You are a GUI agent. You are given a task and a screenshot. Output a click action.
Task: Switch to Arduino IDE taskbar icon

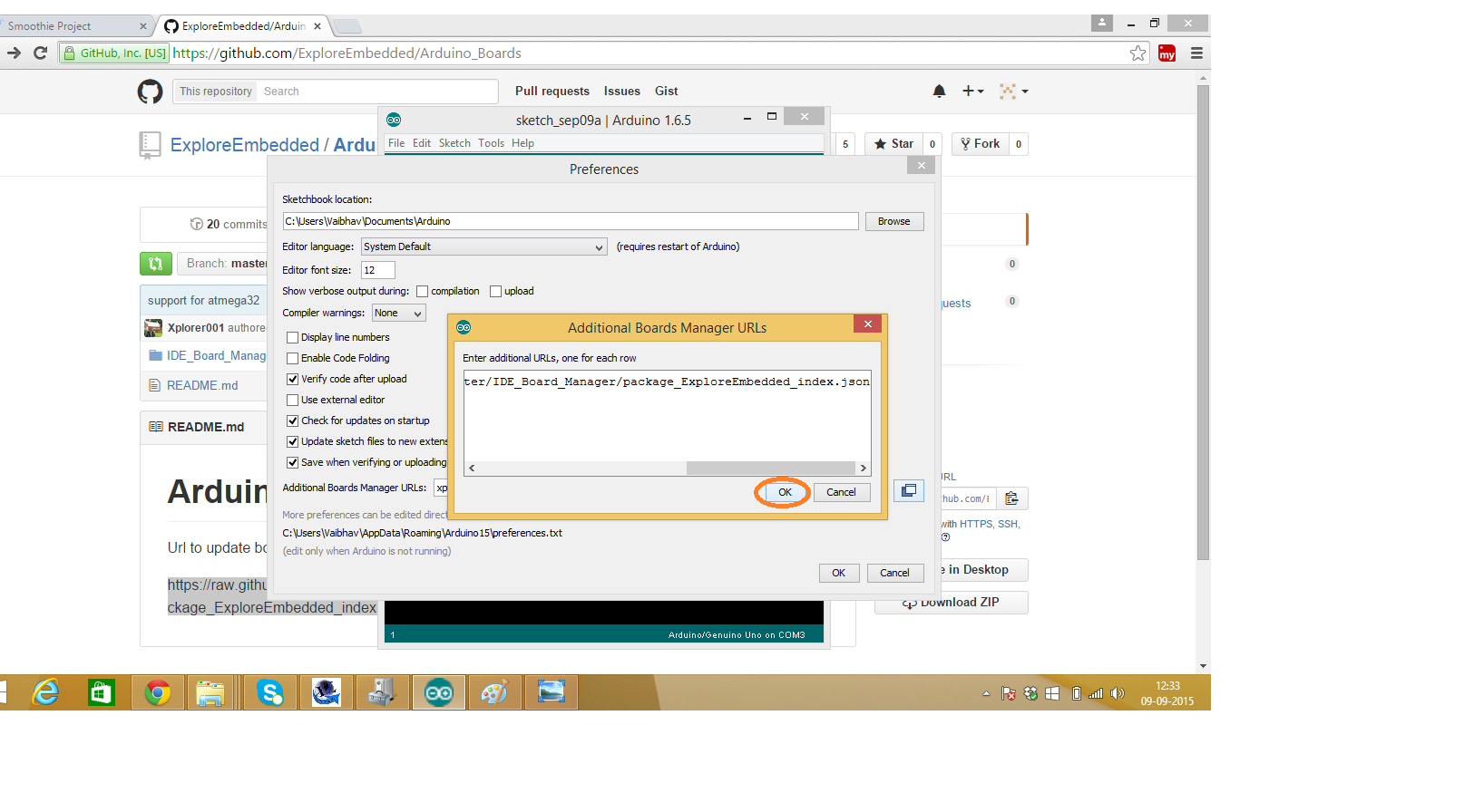tap(439, 692)
